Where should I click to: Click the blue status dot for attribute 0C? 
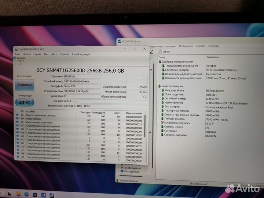tap(17, 122)
